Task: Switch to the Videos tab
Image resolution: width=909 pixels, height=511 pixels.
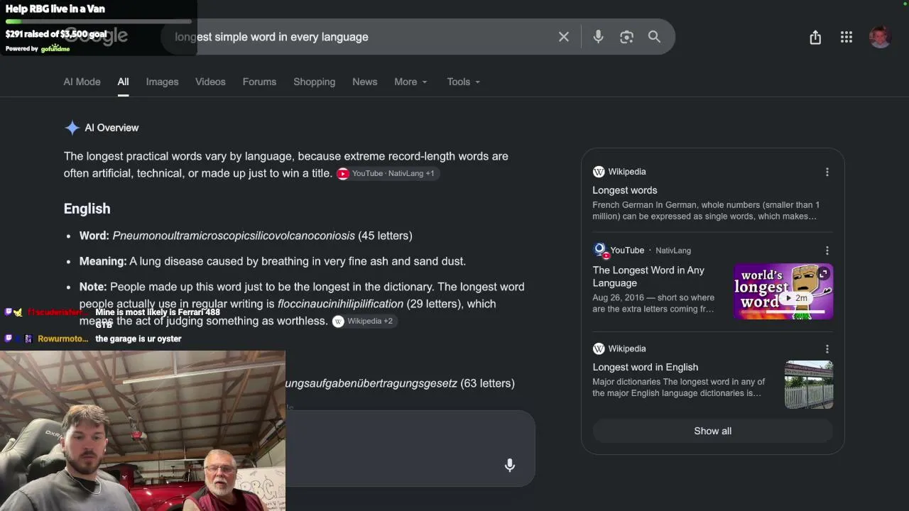Action: [x=210, y=82]
